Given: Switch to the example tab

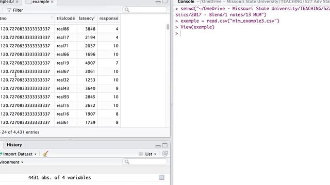Looking at the screenshot, I should [x=40, y=2].
